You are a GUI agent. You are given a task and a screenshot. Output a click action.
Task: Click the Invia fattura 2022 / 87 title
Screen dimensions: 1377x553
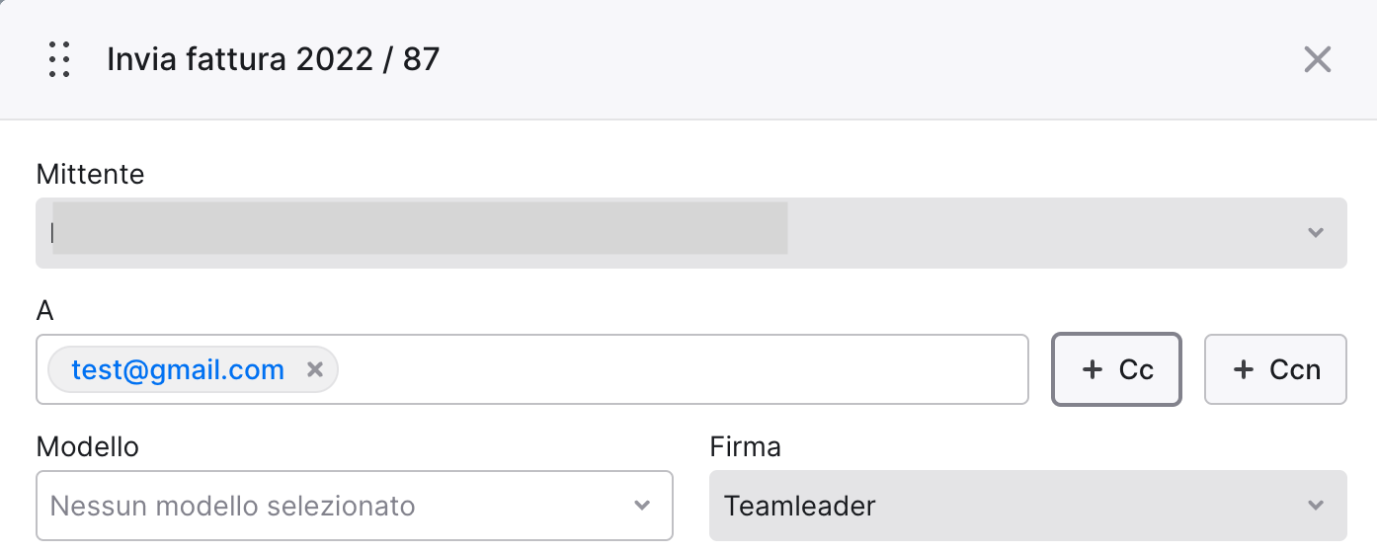tap(273, 59)
